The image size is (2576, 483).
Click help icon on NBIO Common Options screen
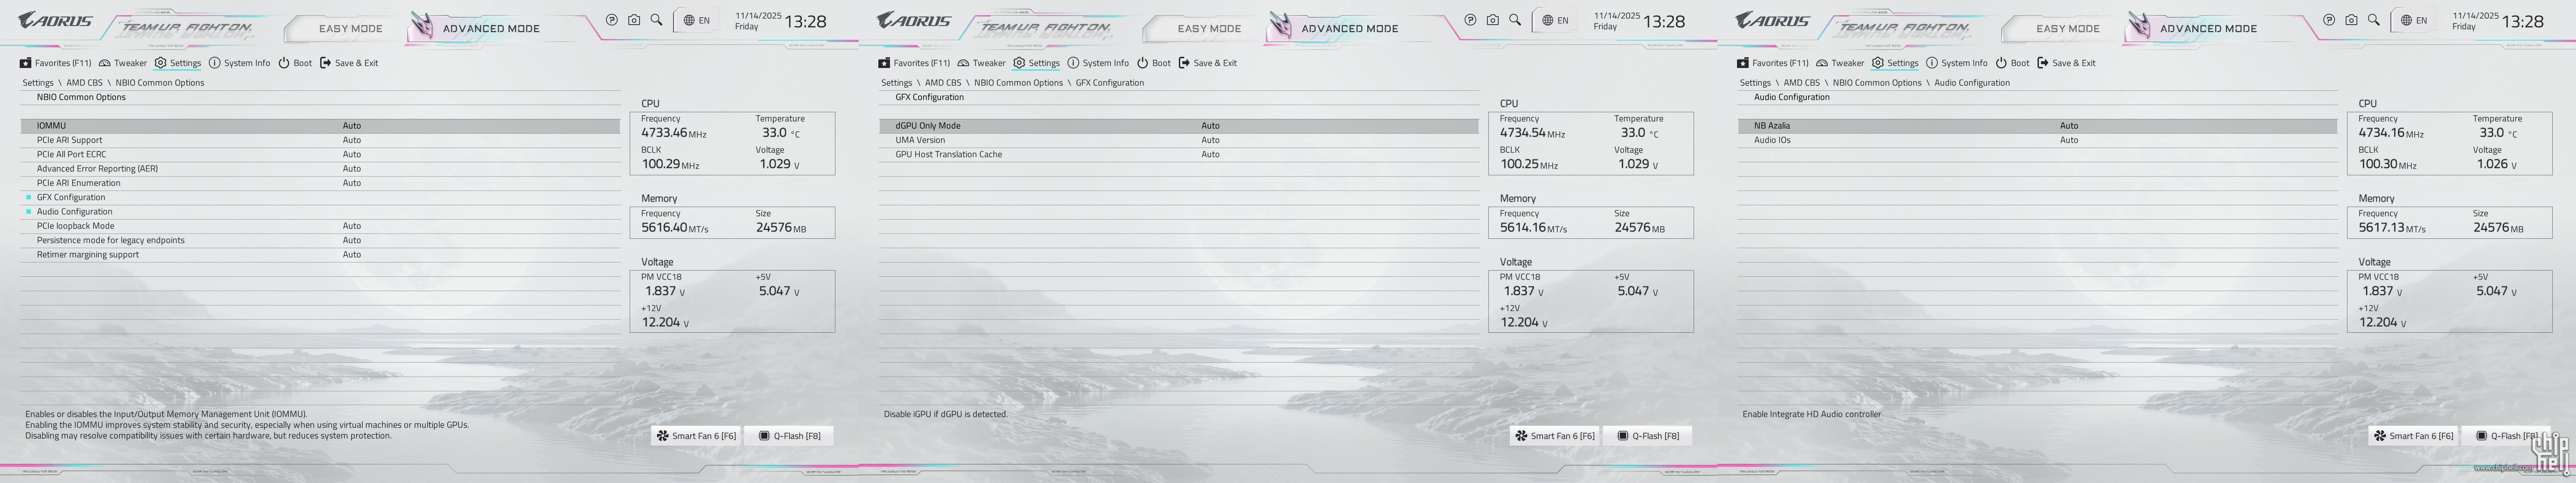point(612,20)
